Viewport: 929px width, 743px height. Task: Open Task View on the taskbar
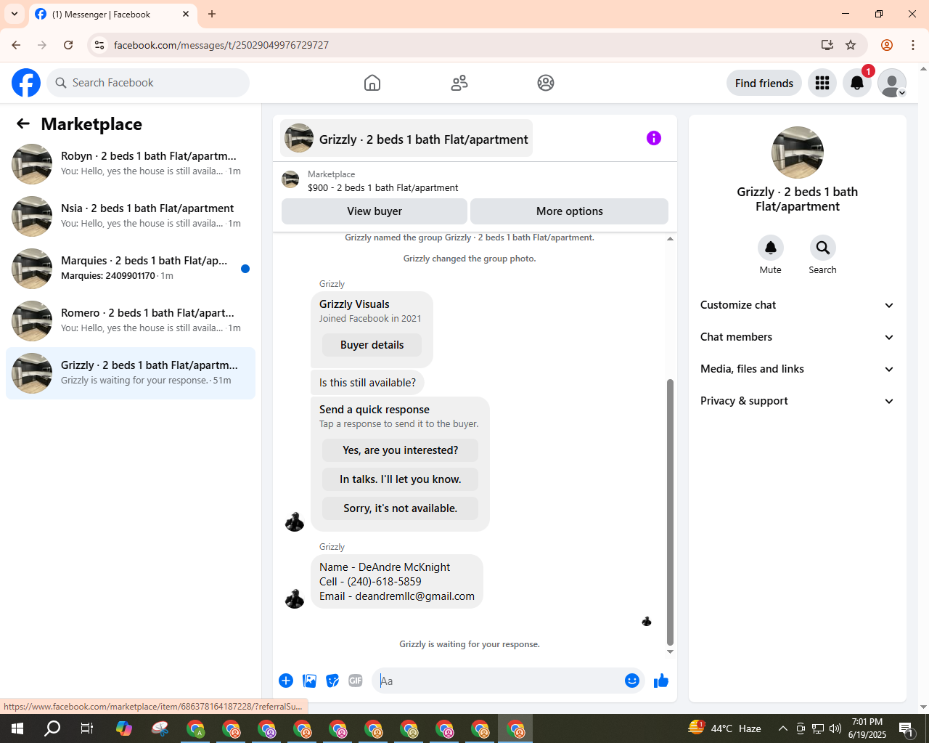pos(87,728)
